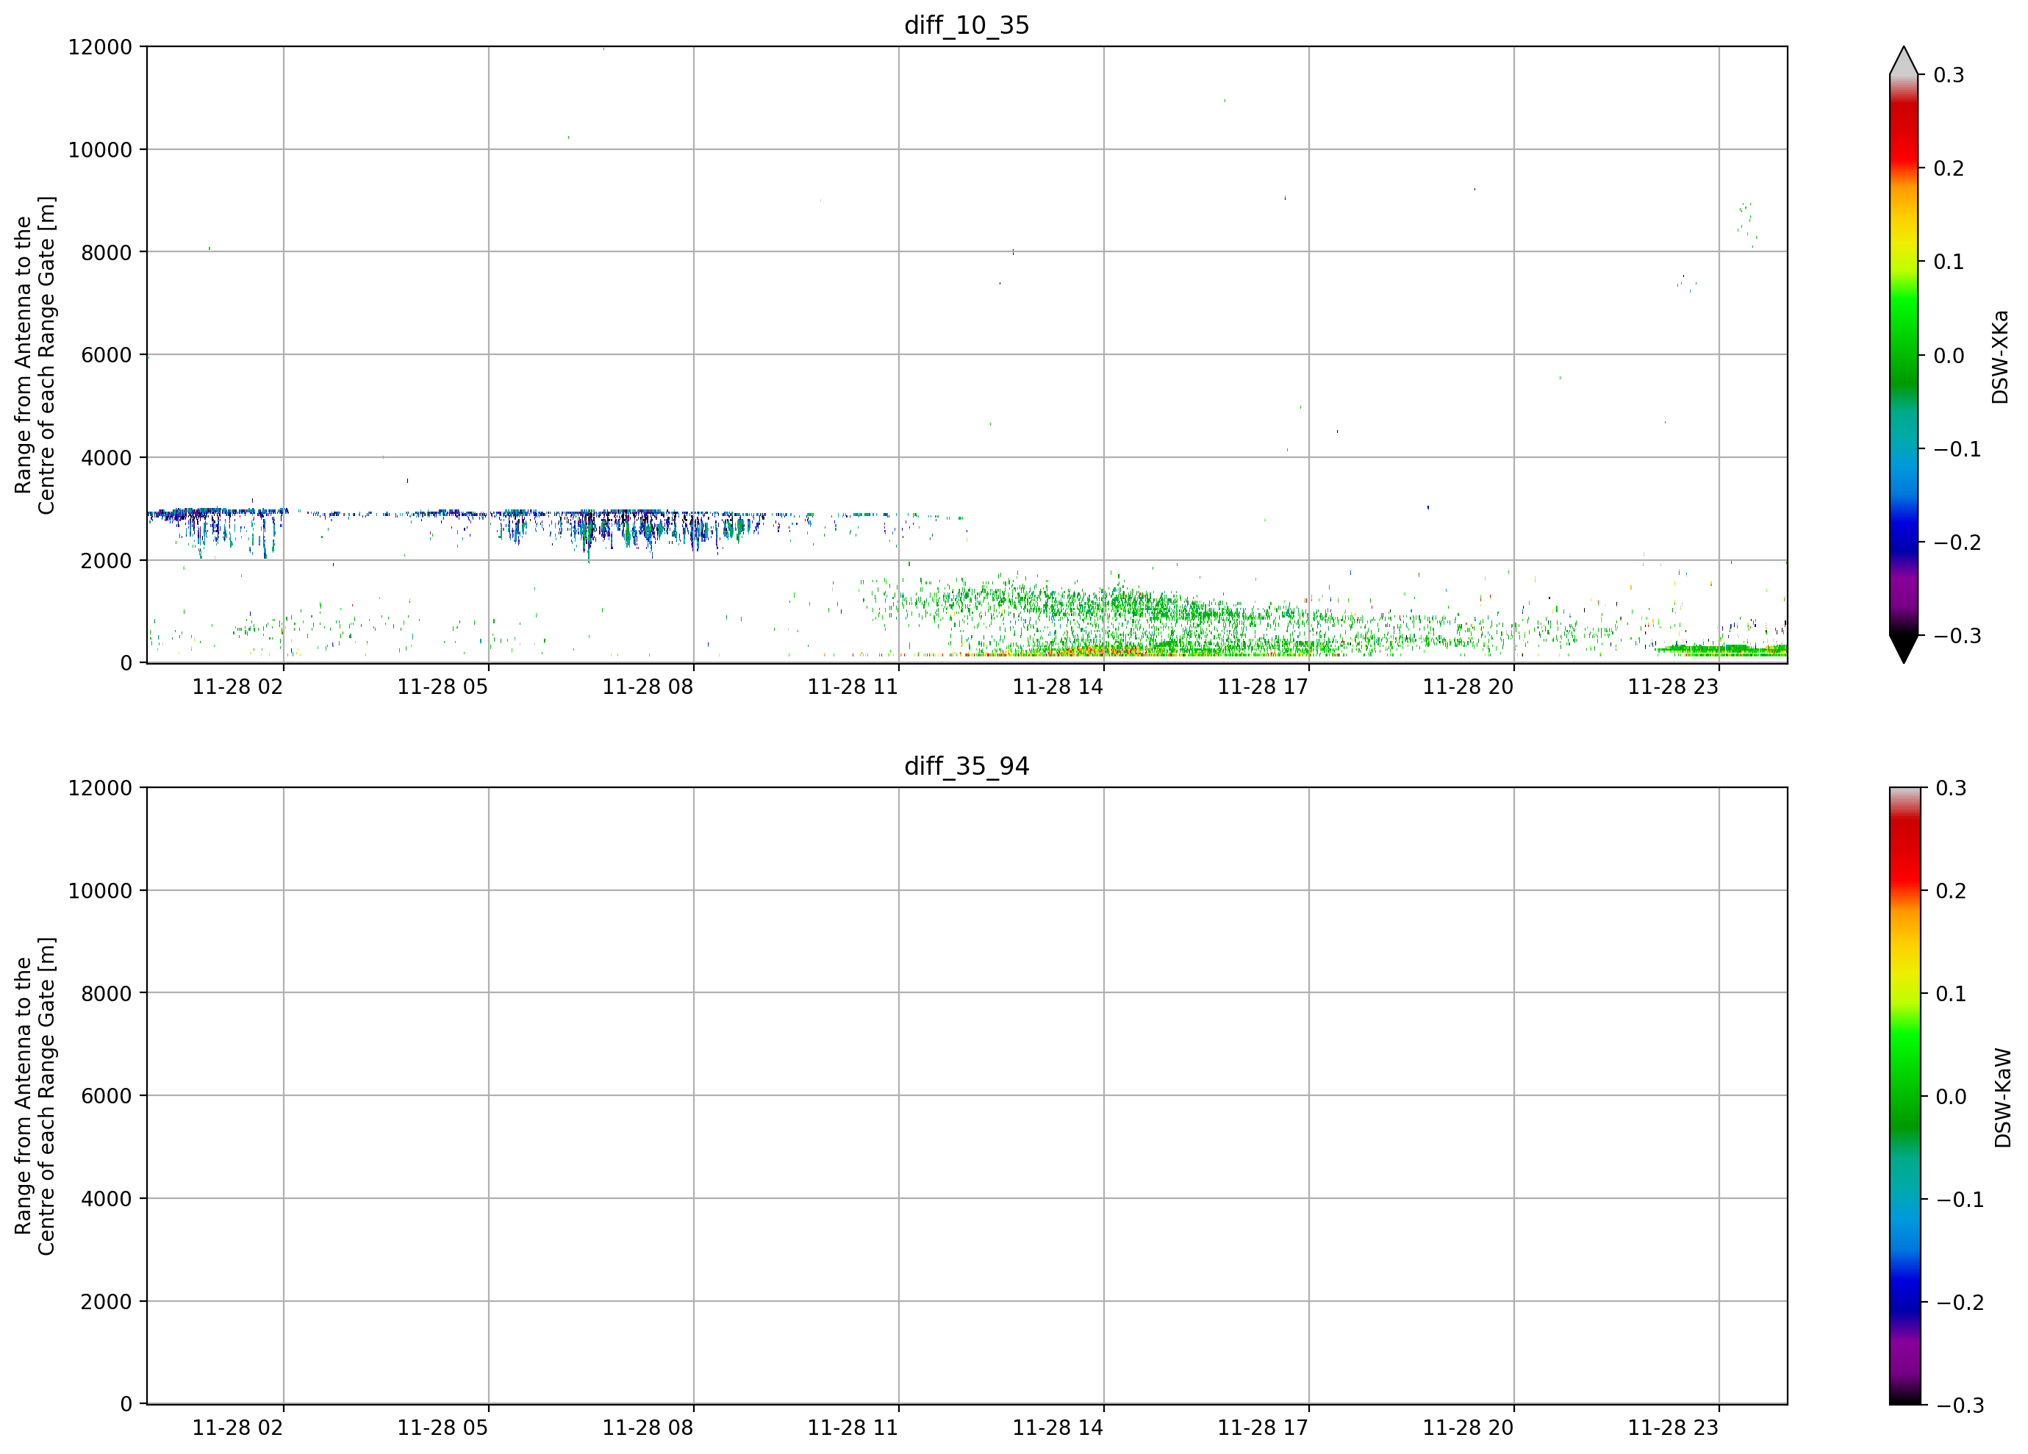Click x-tick '11-28 17' under the diff_35_94 plot
Image resolution: width=2028 pixels, height=1454 pixels.
[x=1263, y=1428]
